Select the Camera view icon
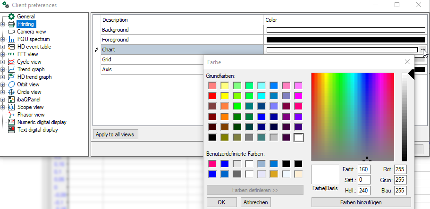430x209 pixels. [x=11, y=32]
